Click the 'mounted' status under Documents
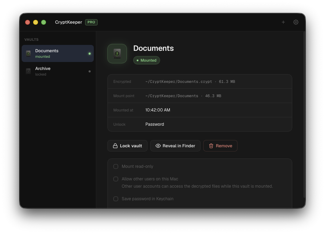The image size is (325, 234). tap(43, 56)
